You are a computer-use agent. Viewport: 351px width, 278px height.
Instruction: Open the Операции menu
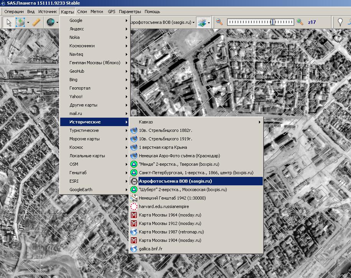point(14,12)
